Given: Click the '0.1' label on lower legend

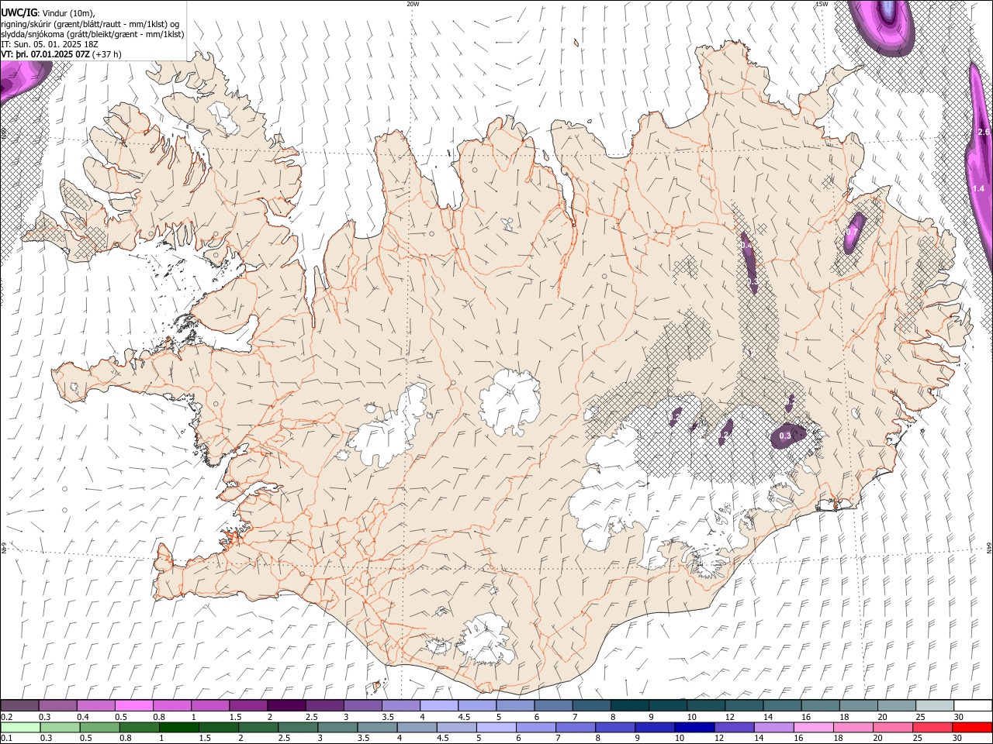Looking at the screenshot, I should pos(6,738).
